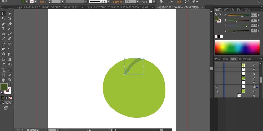This screenshot has width=263, height=131.
Task: Pick a color from the spectrum bar
Action: click(237, 47)
